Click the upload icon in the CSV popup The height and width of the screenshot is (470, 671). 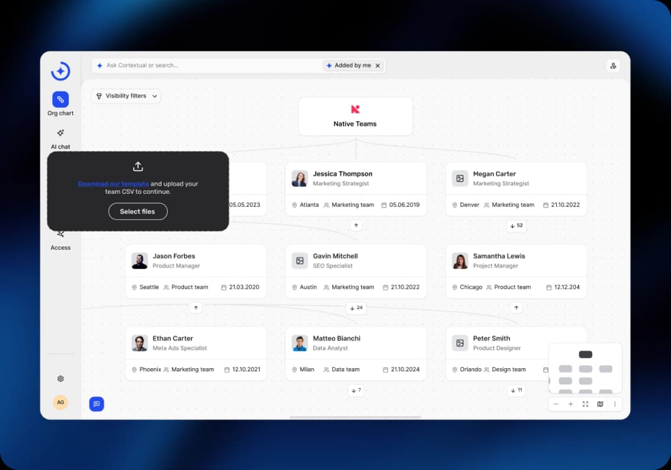[x=138, y=166]
